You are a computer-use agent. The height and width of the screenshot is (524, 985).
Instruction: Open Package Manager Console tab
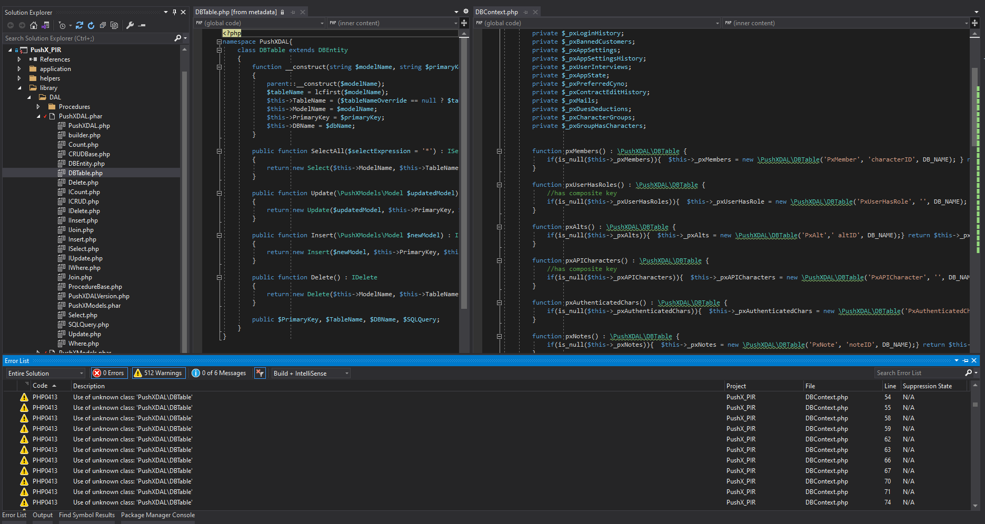click(157, 515)
